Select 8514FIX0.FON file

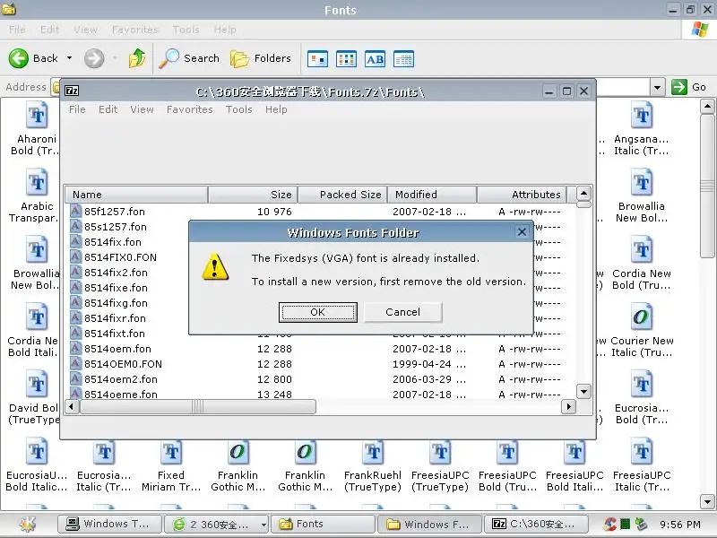(120, 257)
